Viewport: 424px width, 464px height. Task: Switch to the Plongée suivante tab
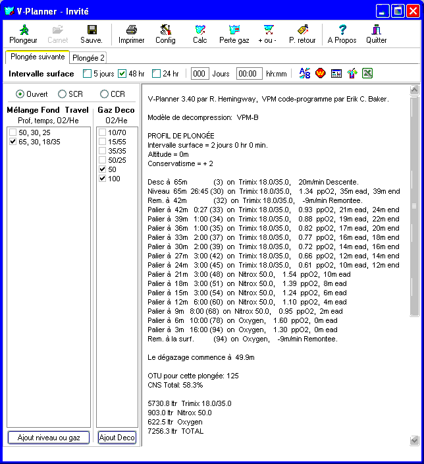[x=38, y=57]
